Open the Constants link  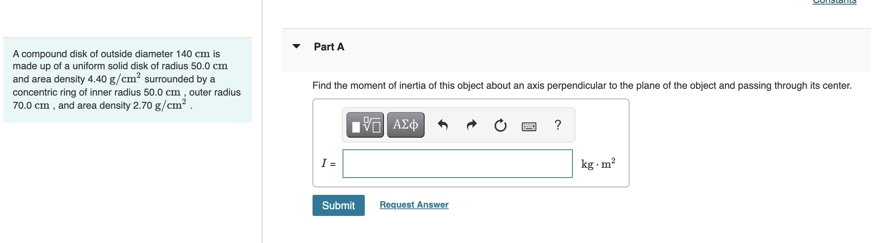click(x=834, y=2)
